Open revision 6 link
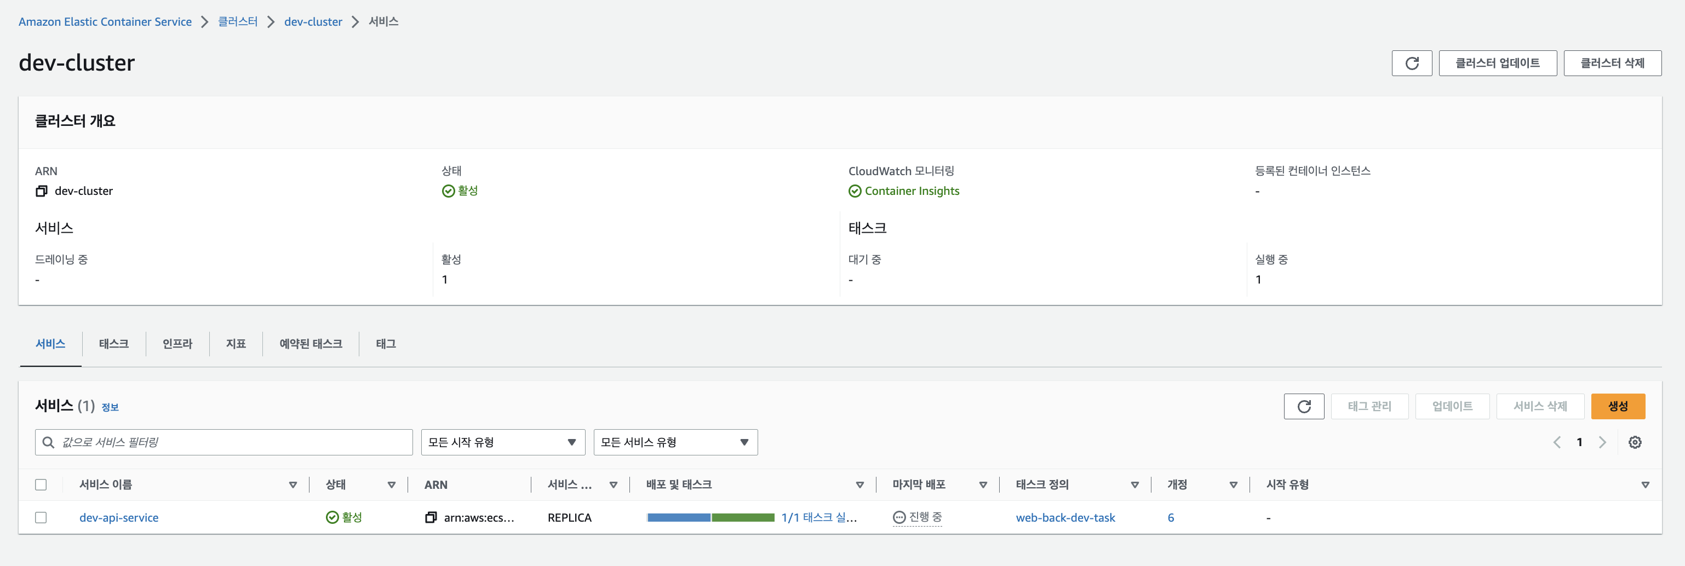 (1170, 518)
